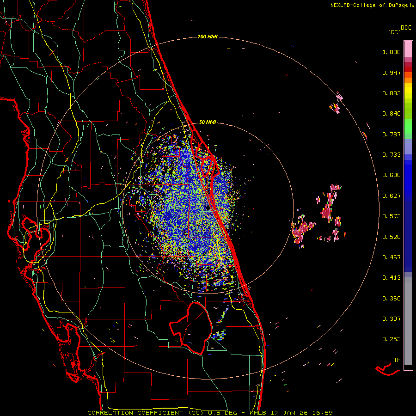Click the KMLB radar site marker at center
This screenshot has height=416, width=416.
pyautogui.click(x=208, y=208)
